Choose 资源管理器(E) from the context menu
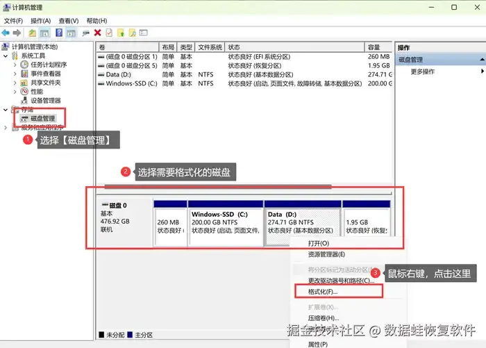This screenshot has width=486, height=348. click(x=326, y=254)
